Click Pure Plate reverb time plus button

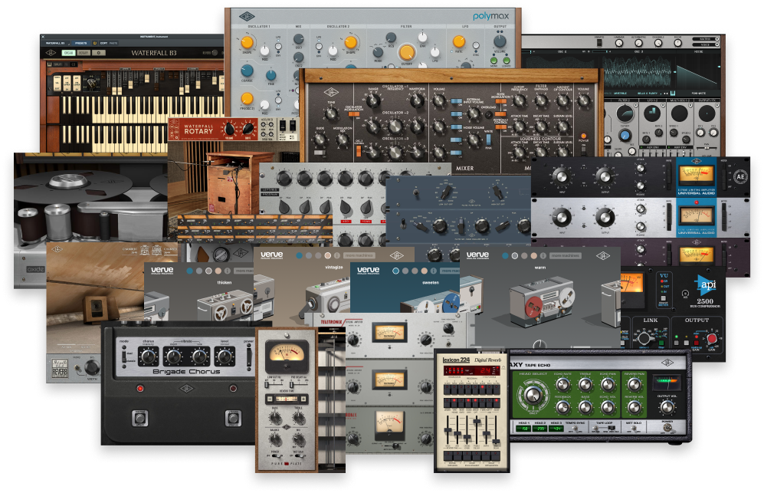303,399
